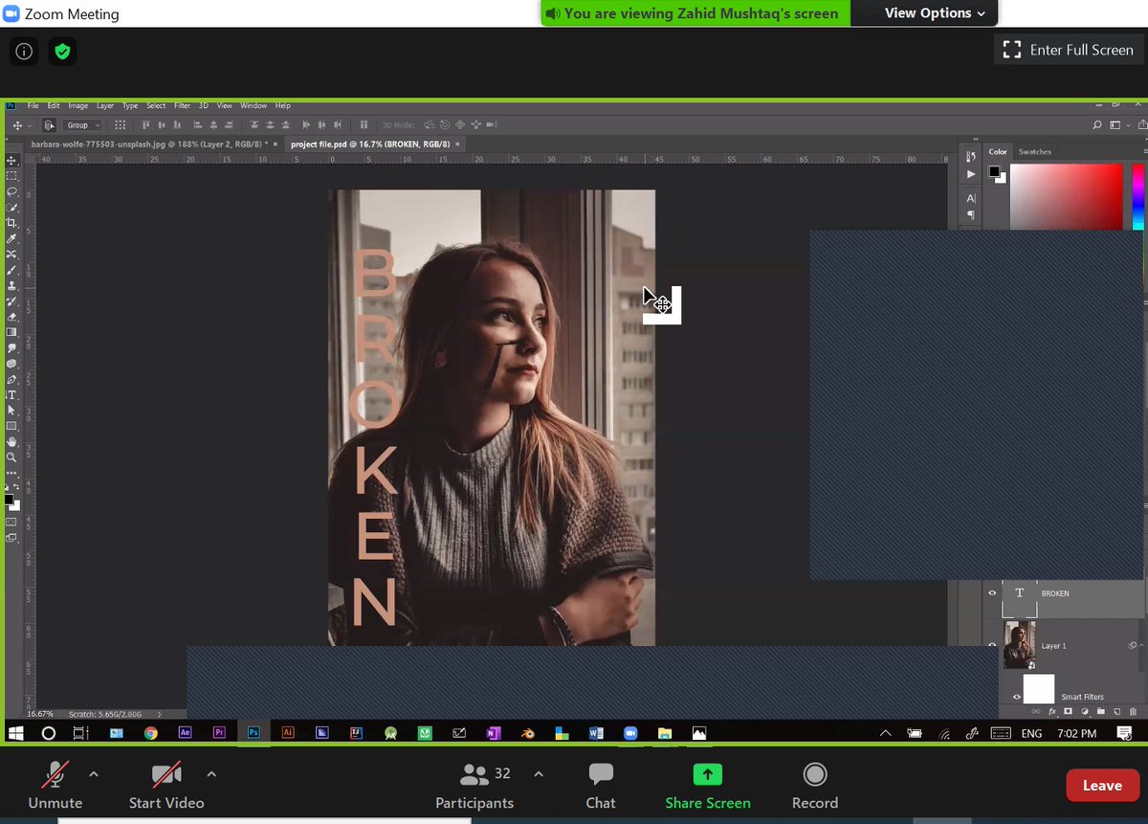Open the language ENG selector

[1031, 732]
